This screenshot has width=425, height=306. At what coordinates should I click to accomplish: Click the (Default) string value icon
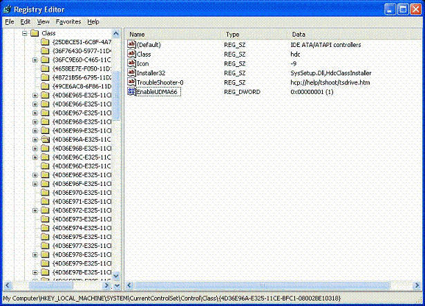click(x=131, y=44)
